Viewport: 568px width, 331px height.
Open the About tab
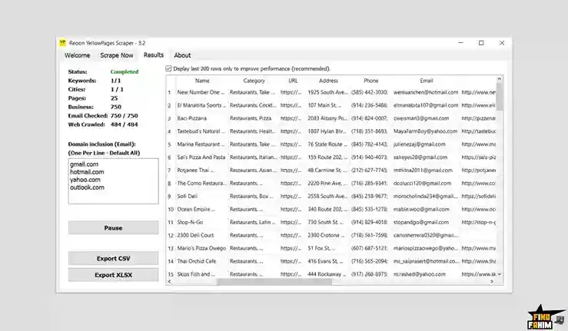point(182,55)
